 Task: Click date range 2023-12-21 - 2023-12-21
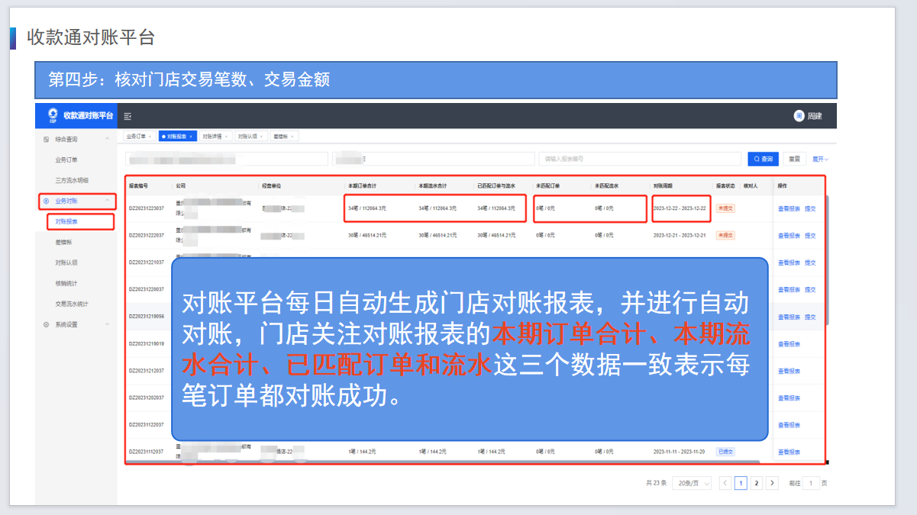pos(680,236)
